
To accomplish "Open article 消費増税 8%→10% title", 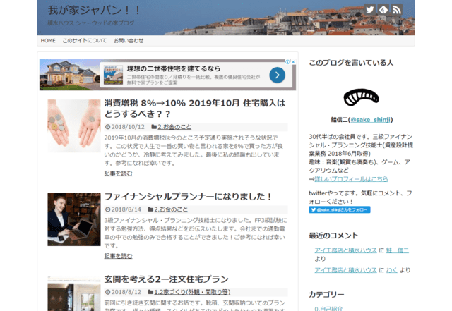I will [x=195, y=109].
